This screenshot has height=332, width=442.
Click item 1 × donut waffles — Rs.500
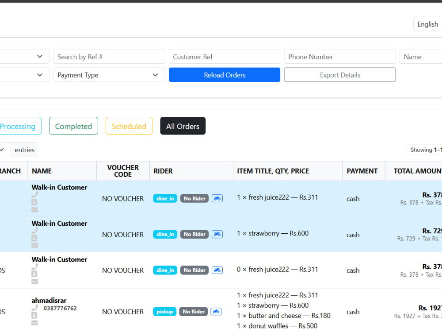(277, 326)
